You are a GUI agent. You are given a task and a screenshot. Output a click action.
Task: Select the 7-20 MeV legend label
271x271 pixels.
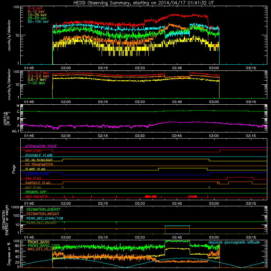(36, 83)
